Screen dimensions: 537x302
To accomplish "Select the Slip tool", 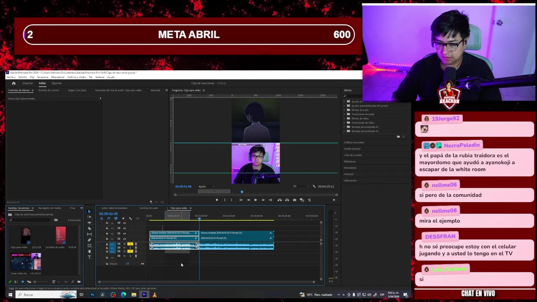I will (89, 234).
